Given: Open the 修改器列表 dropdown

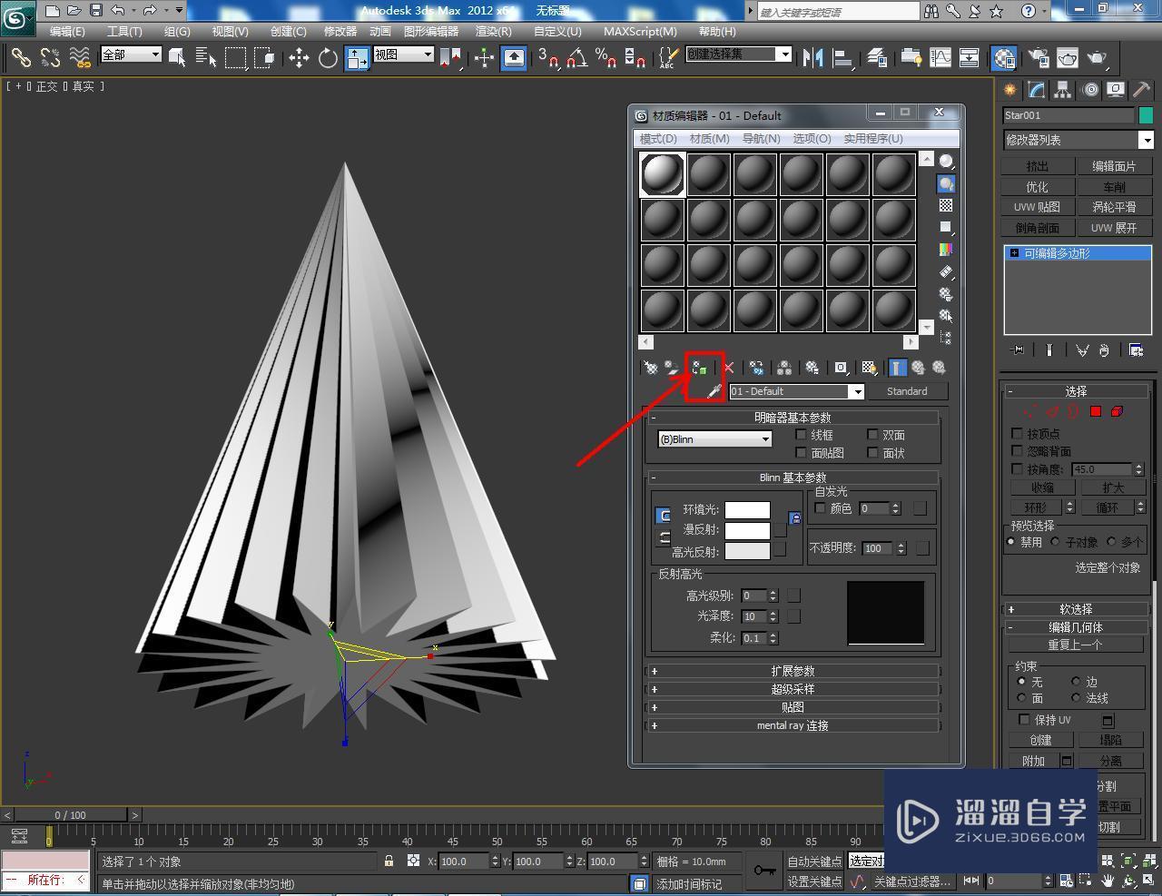Looking at the screenshot, I should click(x=1078, y=140).
